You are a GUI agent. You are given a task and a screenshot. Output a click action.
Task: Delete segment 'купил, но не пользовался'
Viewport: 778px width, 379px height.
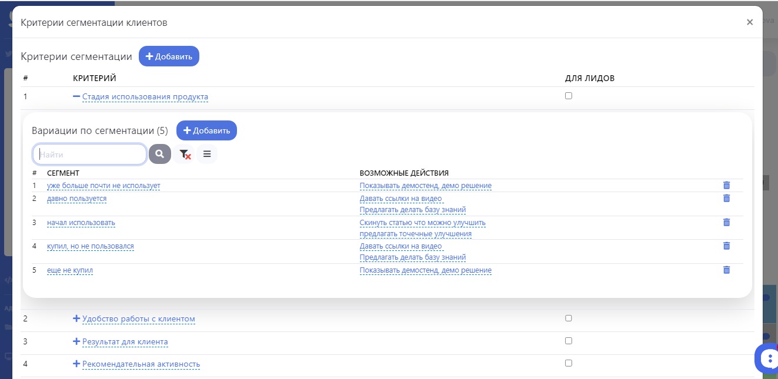click(726, 246)
